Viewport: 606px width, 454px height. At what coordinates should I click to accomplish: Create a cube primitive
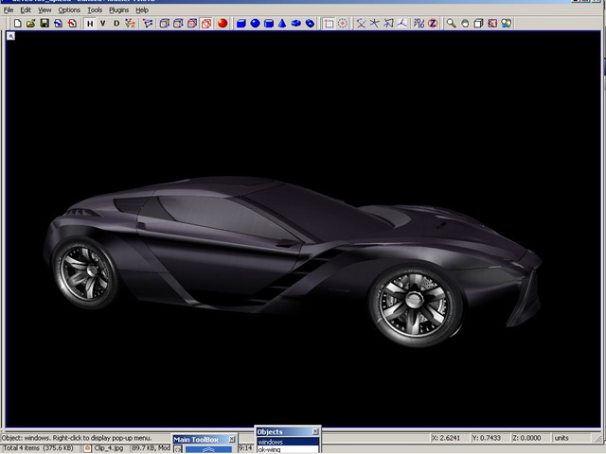[241, 23]
